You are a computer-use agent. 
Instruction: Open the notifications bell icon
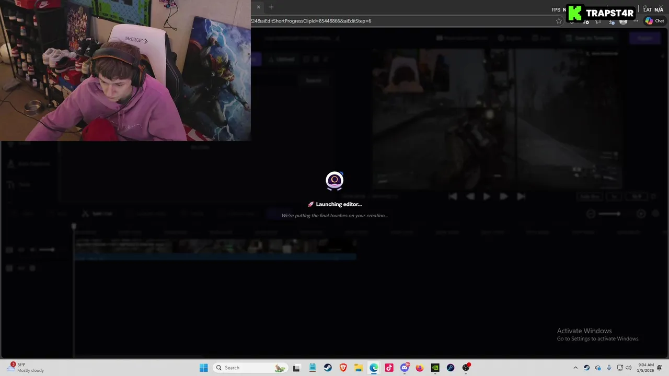[x=660, y=368]
